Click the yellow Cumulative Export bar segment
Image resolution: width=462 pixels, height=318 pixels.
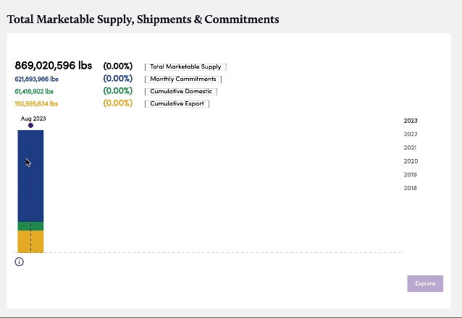(30, 241)
